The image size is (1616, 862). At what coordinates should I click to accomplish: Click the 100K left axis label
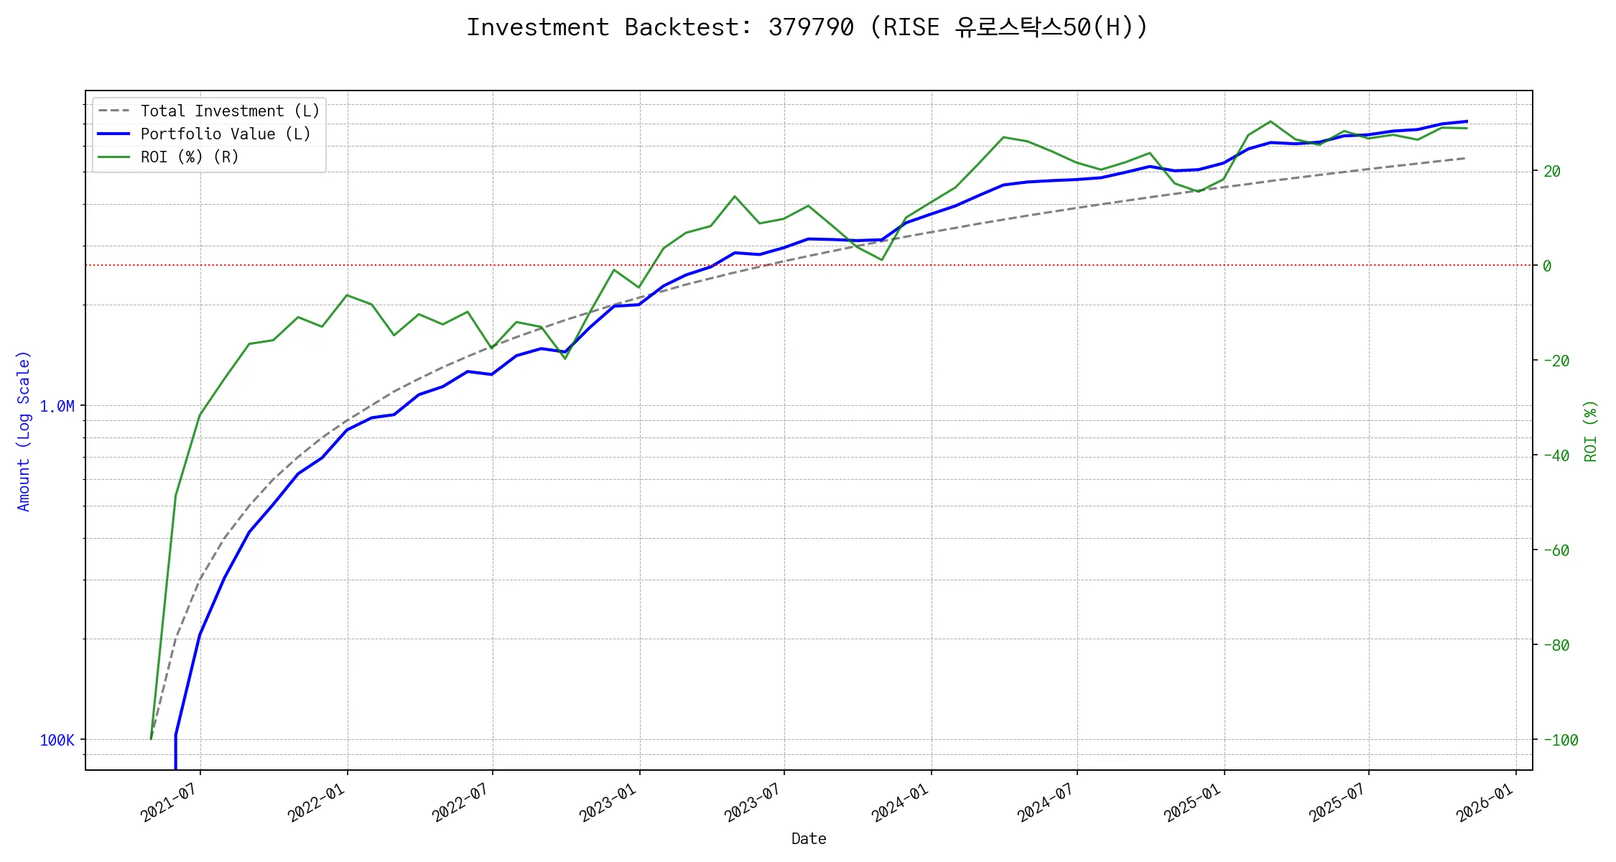tap(57, 741)
